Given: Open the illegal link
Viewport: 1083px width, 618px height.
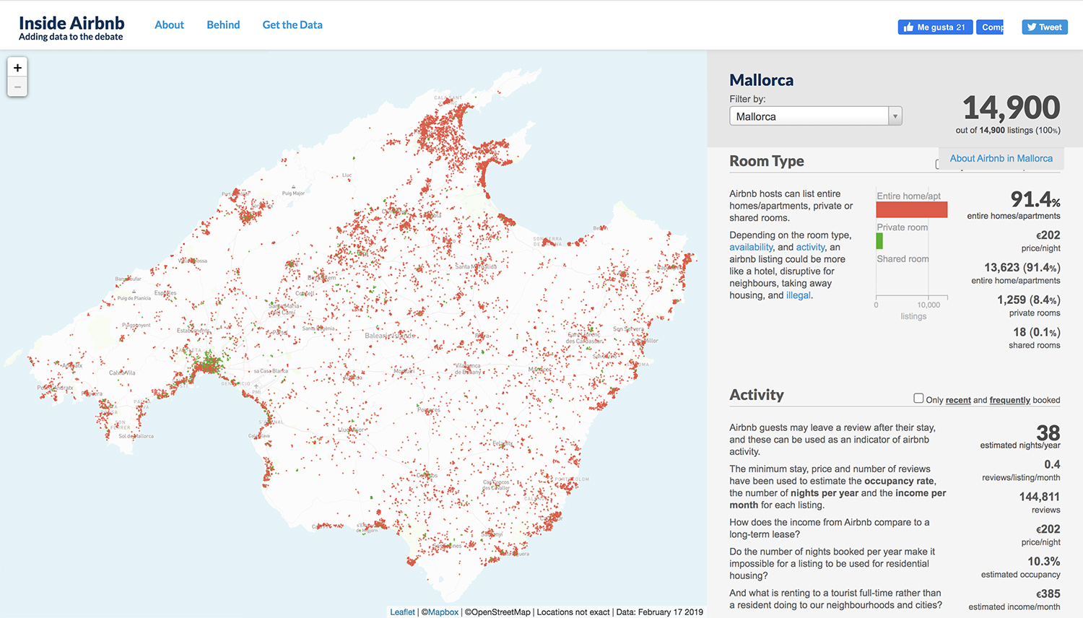Looking at the screenshot, I should [x=798, y=295].
